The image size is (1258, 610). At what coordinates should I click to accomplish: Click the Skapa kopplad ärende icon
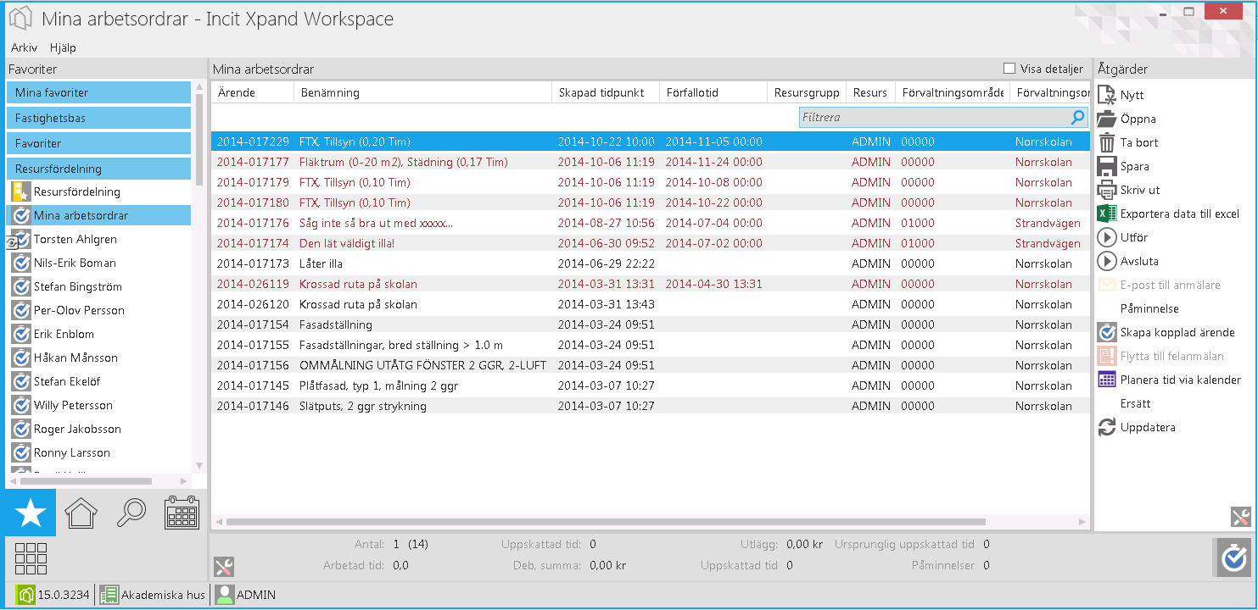pos(1107,332)
